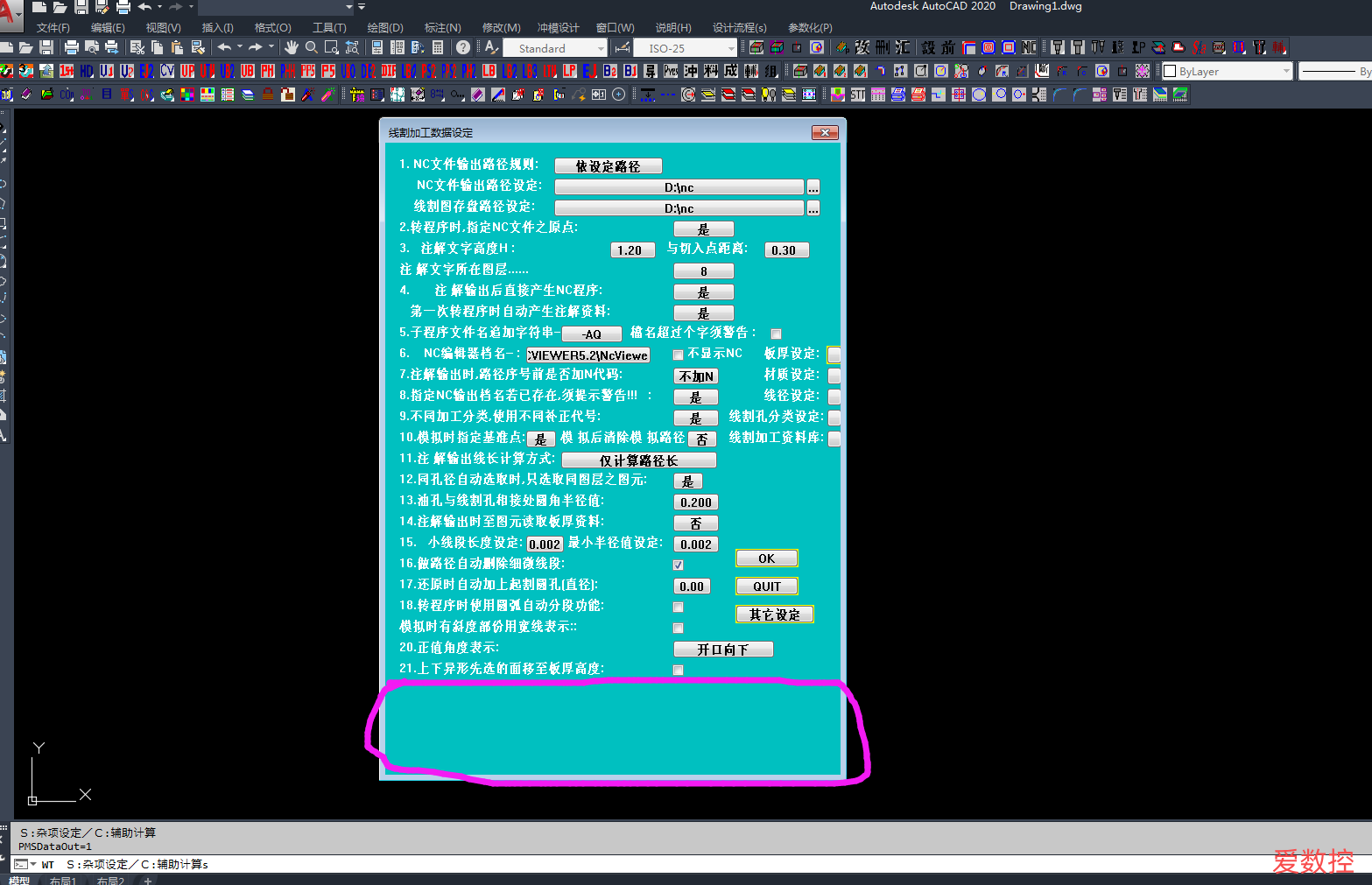Screen dimensions: 1372x885
Task: Uncheck the 做路径自动删除细微线段 checkbox
Action: click(x=678, y=565)
